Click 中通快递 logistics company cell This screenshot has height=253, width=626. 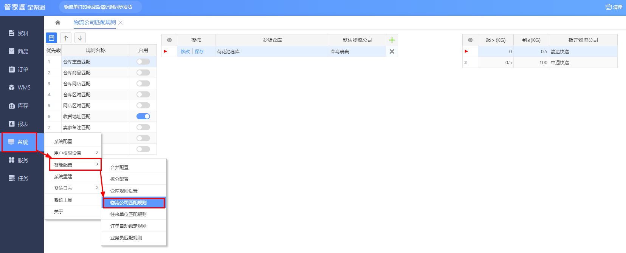tap(583, 62)
